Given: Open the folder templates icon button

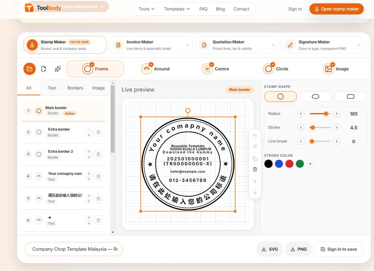Looking at the screenshot, I should [30, 69].
